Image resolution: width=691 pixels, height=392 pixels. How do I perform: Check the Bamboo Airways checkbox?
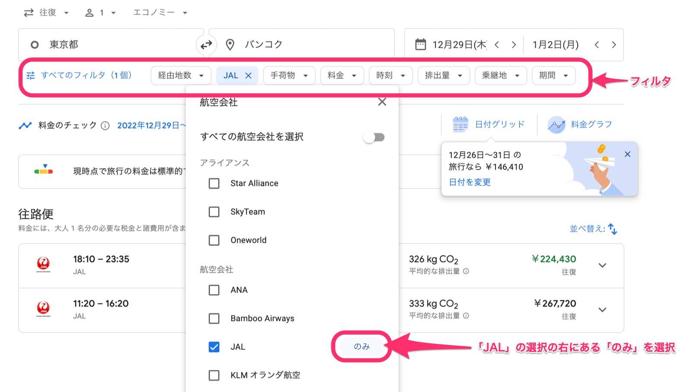(x=214, y=319)
